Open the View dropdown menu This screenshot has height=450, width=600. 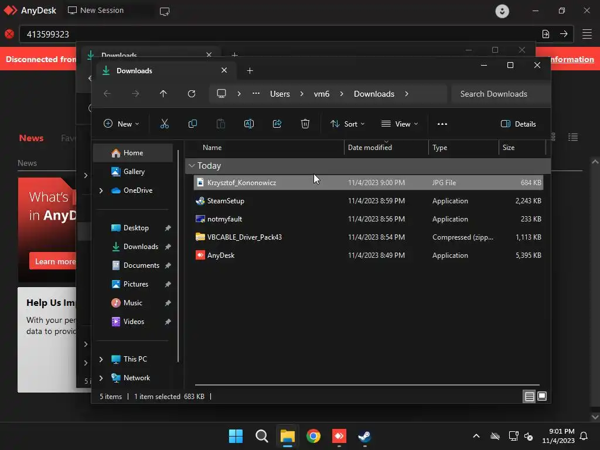click(400, 124)
